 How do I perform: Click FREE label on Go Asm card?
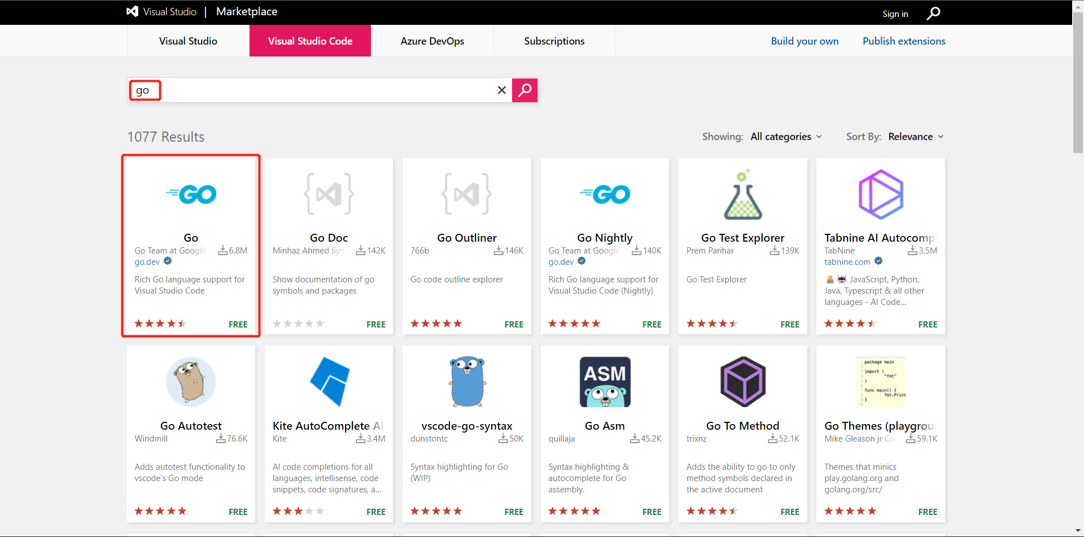[652, 512]
